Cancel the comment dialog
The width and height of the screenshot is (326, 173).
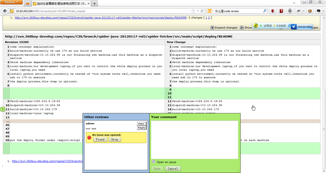coord(173,169)
